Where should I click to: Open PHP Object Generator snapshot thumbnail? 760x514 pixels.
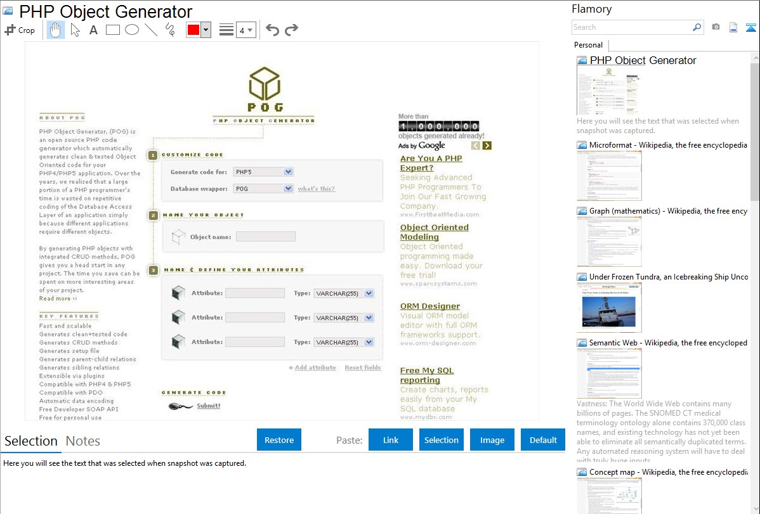tap(609, 91)
